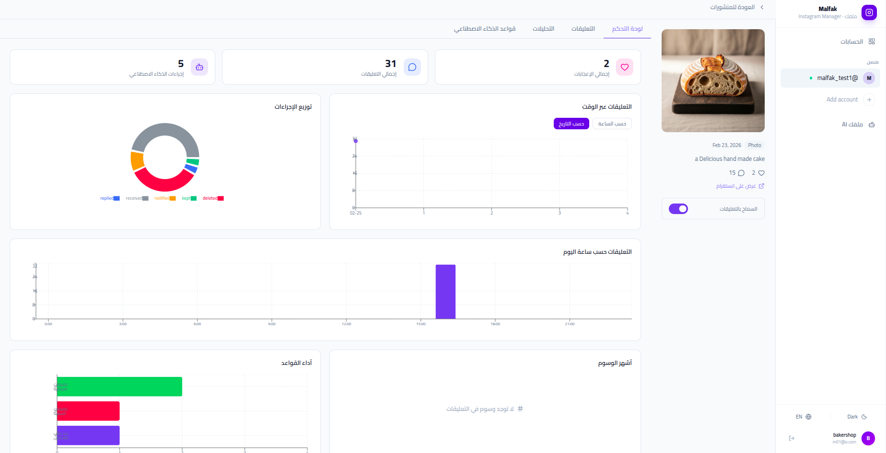Viewport: 886px width, 453px height.
Task: Click the chevron next to العودة للمنشورات
Action: coord(762,7)
